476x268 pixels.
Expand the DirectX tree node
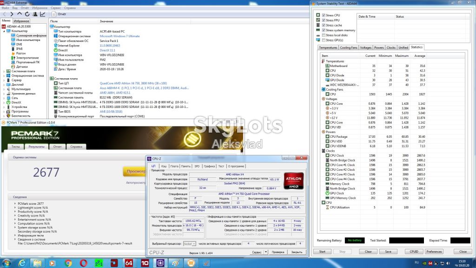[x=4, y=102]
